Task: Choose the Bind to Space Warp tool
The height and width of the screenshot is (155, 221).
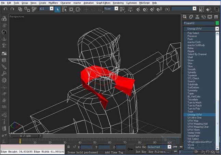Action: click(x=34, y=9)
